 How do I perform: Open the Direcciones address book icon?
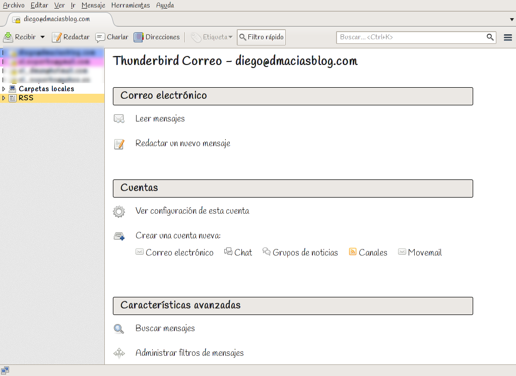[139, 37]
